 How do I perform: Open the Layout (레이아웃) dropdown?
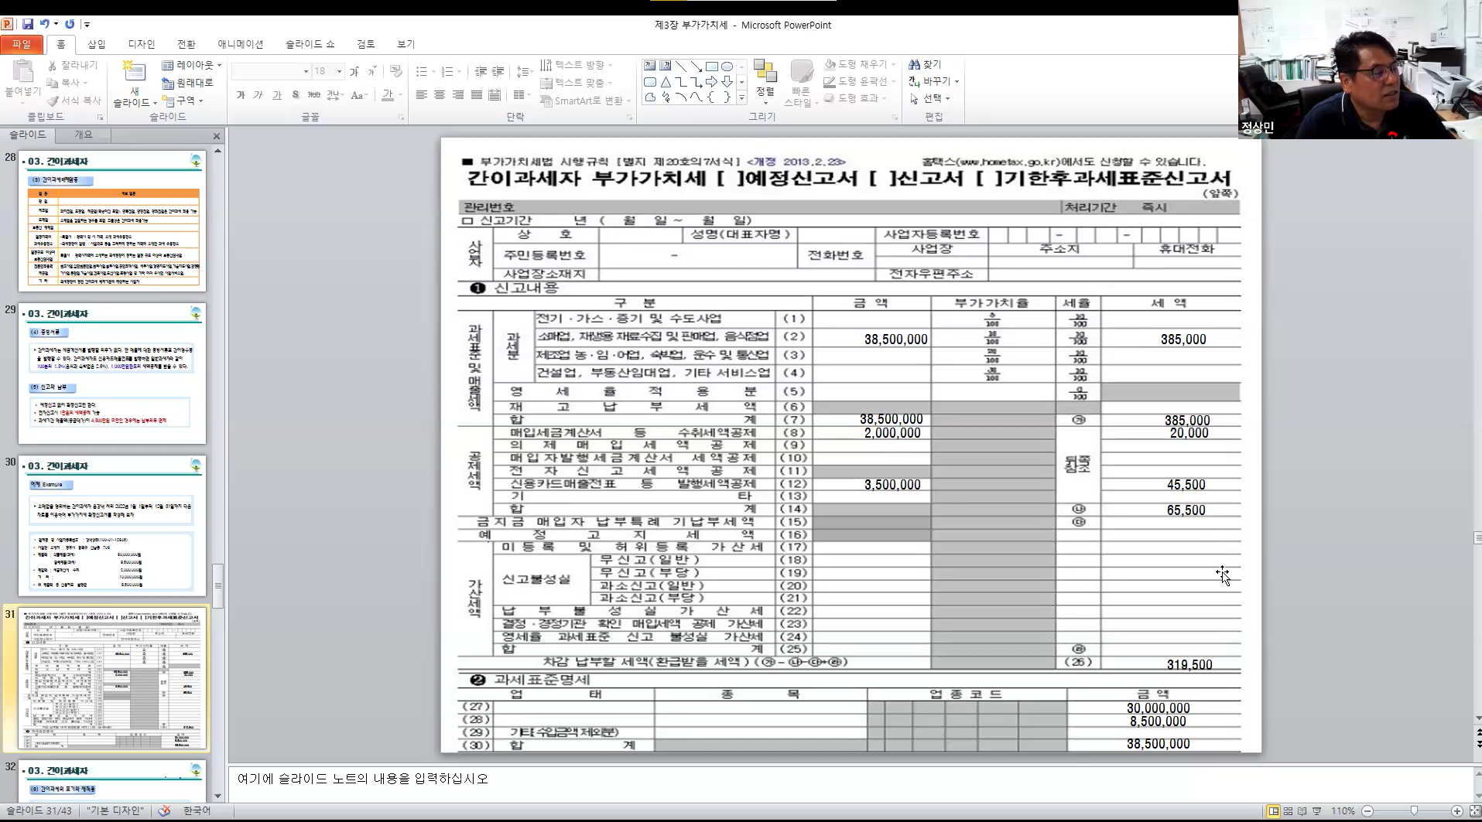pyautogui.click(x=192, y=65)
